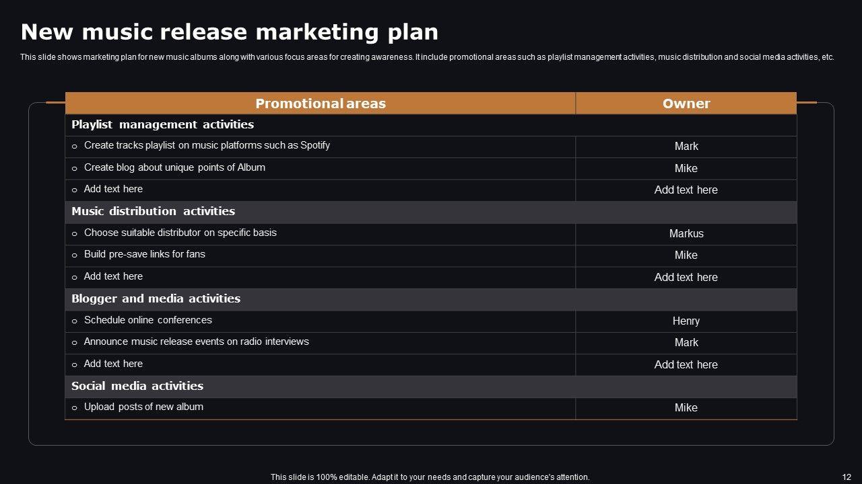Select 'Announce music release events on radio interviews'

tap(197, 341)
